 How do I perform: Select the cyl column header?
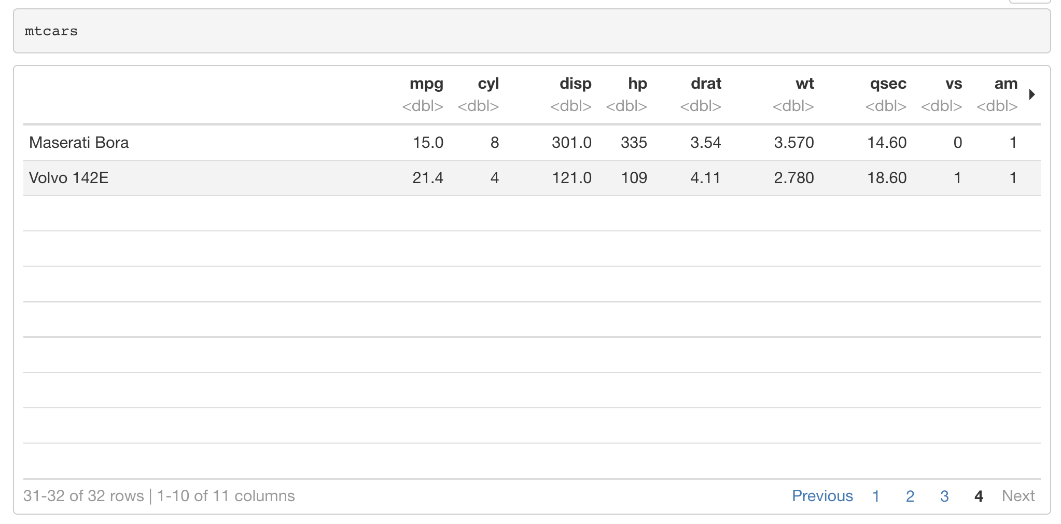[x=487, y=84]
